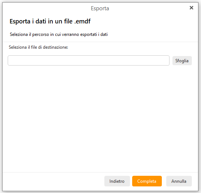Go back with the Indietro button

pos(117,181)
